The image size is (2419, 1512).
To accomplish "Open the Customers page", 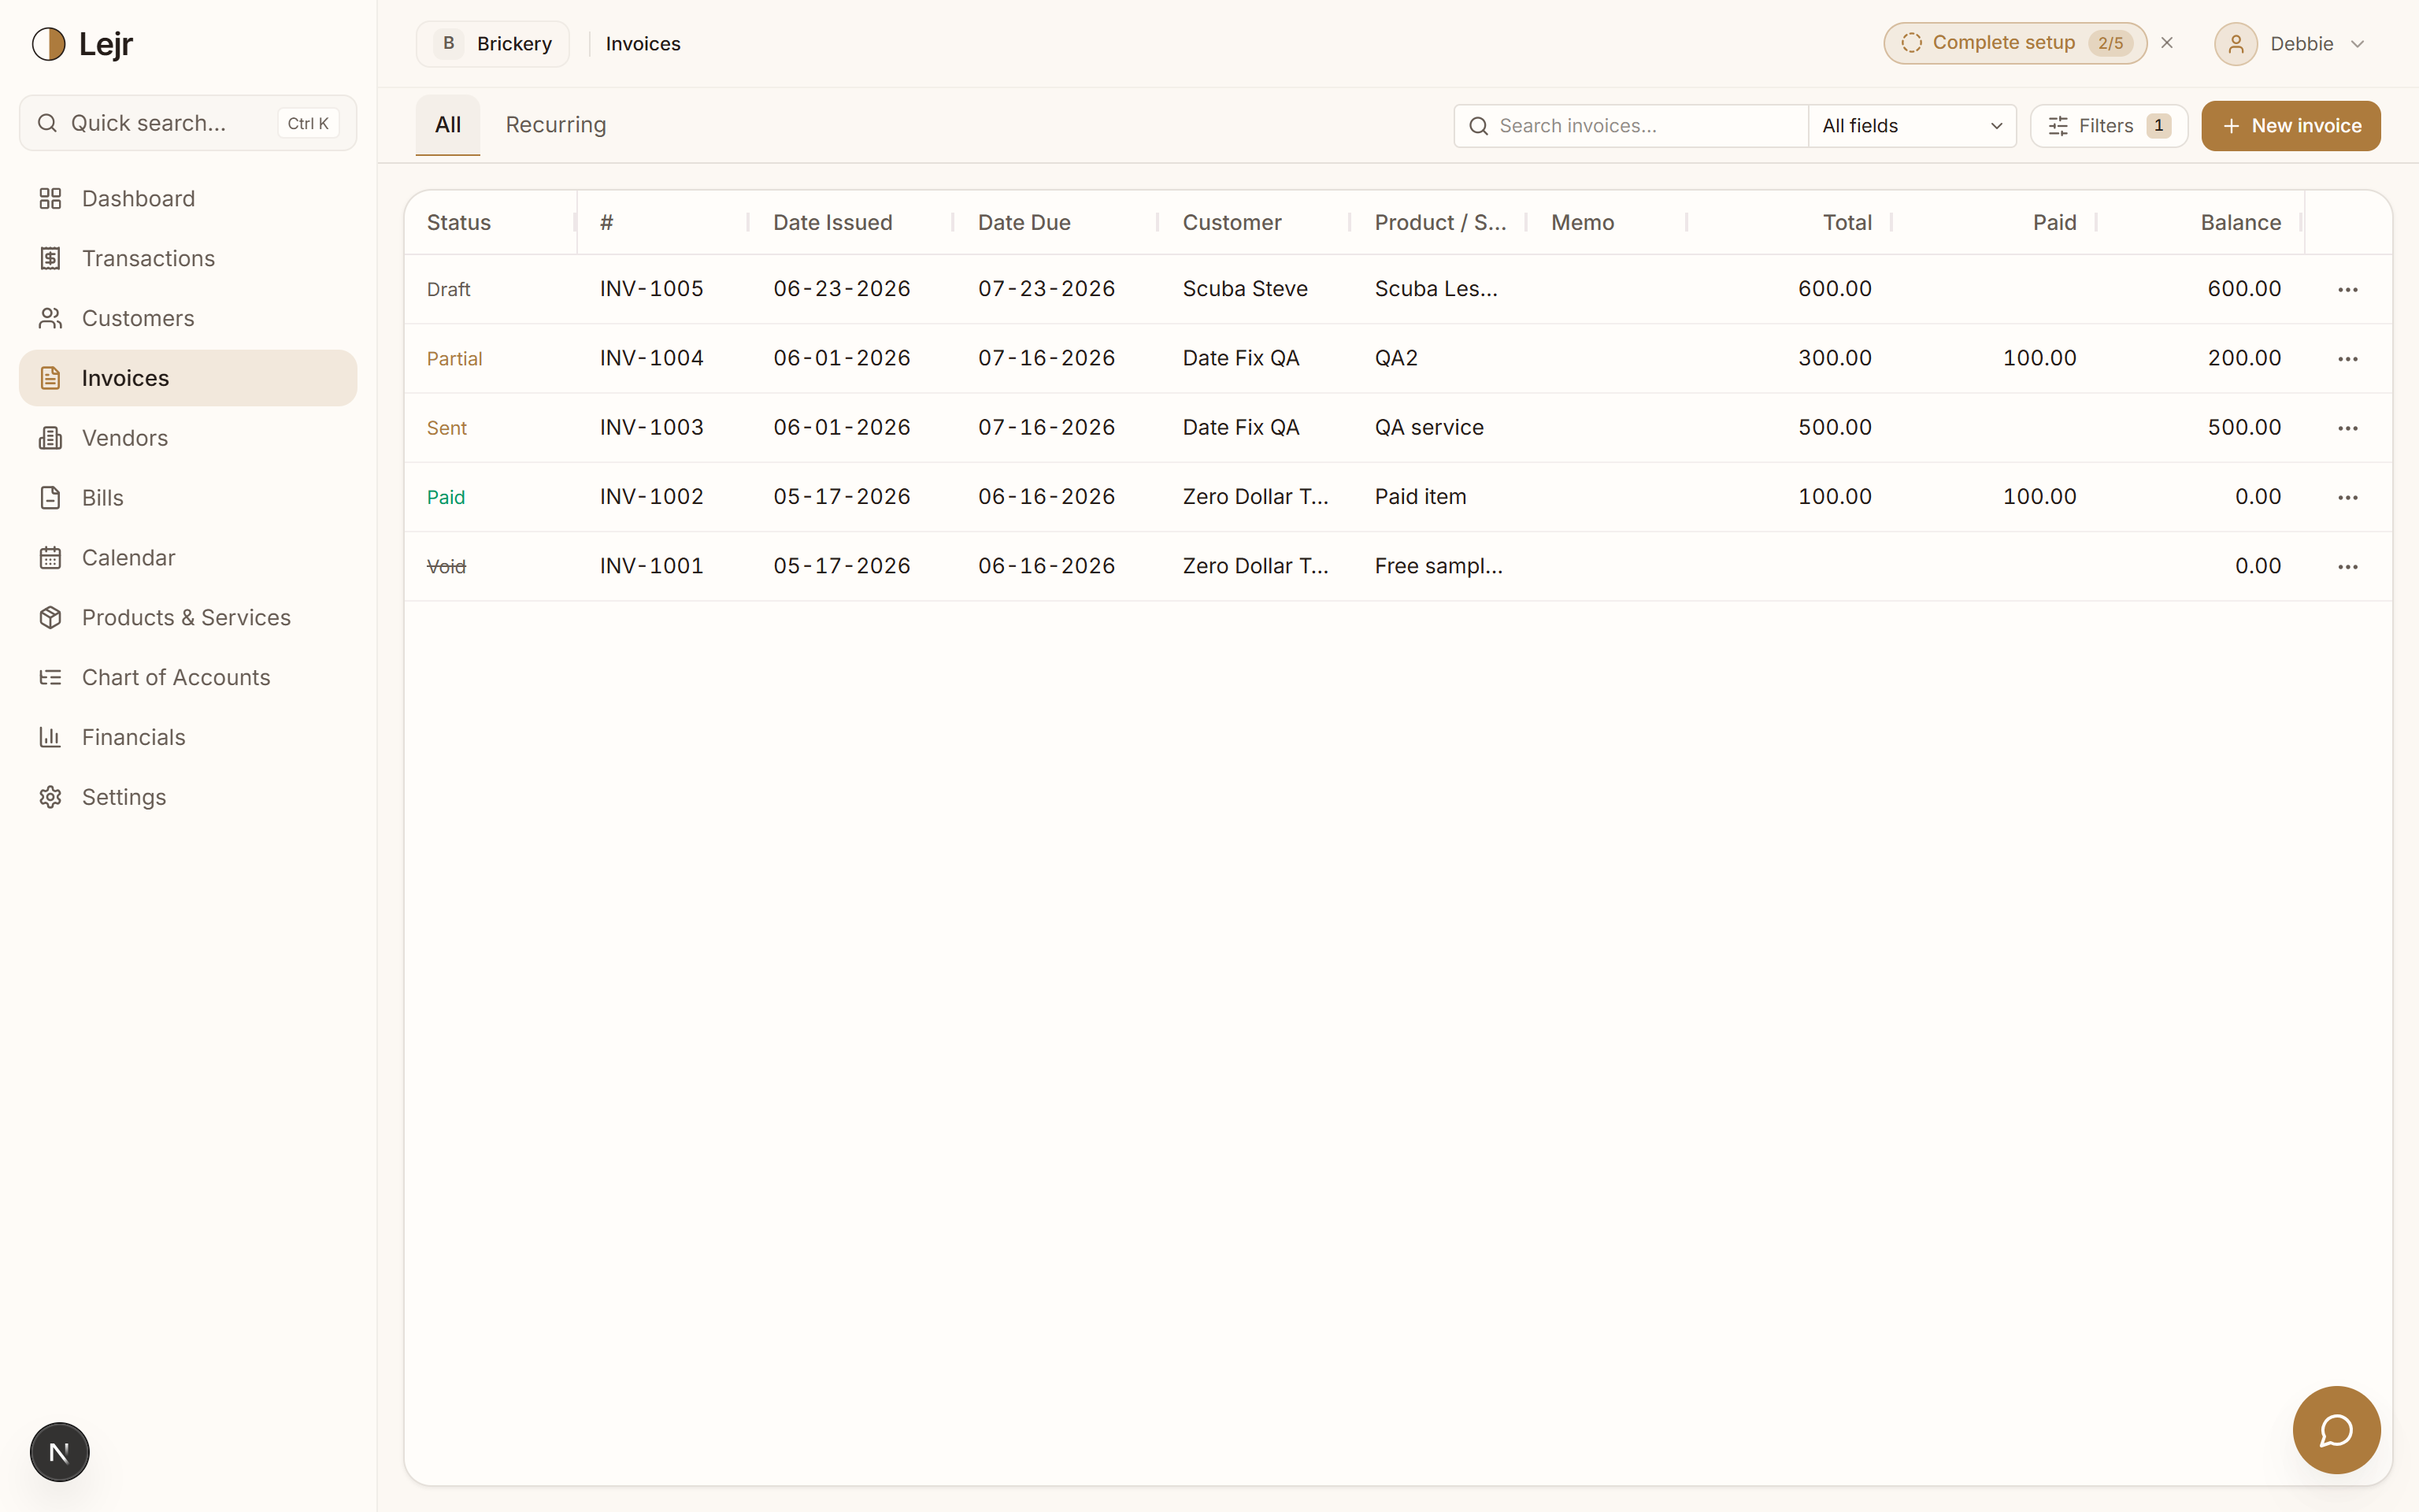I will point(188,318).
